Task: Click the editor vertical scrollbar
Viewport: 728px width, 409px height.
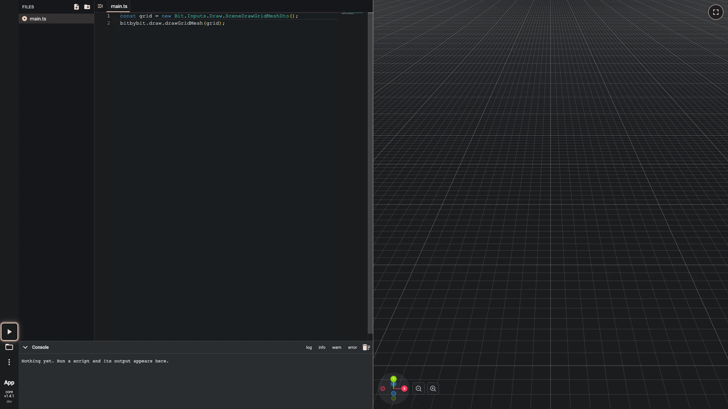Action: pos(370,173)
